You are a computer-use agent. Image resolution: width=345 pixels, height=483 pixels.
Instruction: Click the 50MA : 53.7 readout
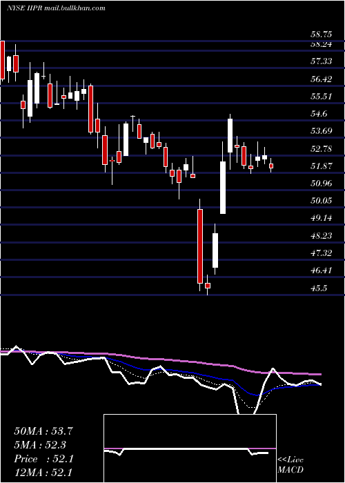tap(43, 431)
